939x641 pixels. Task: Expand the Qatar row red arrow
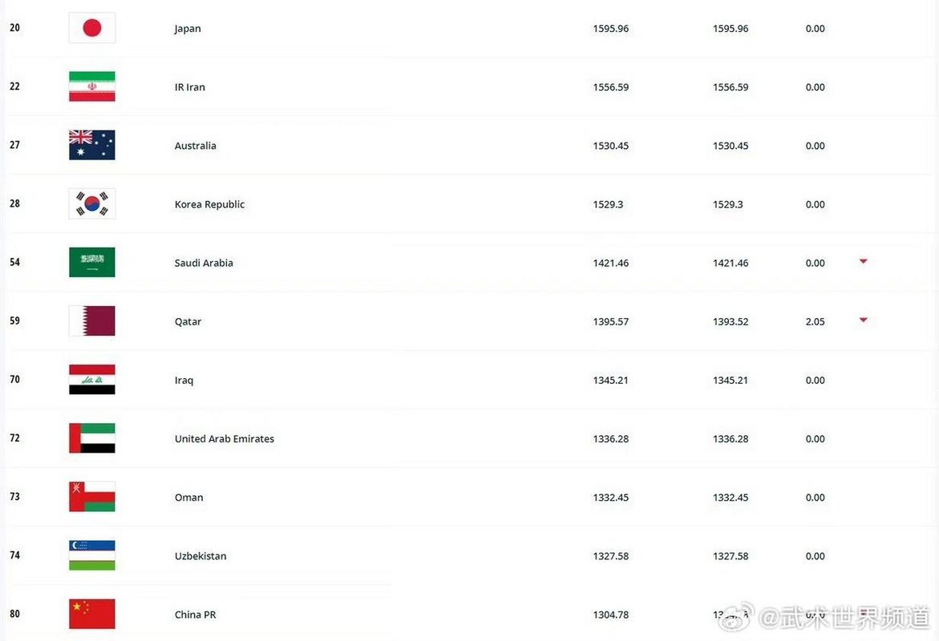tap(864, 320)
